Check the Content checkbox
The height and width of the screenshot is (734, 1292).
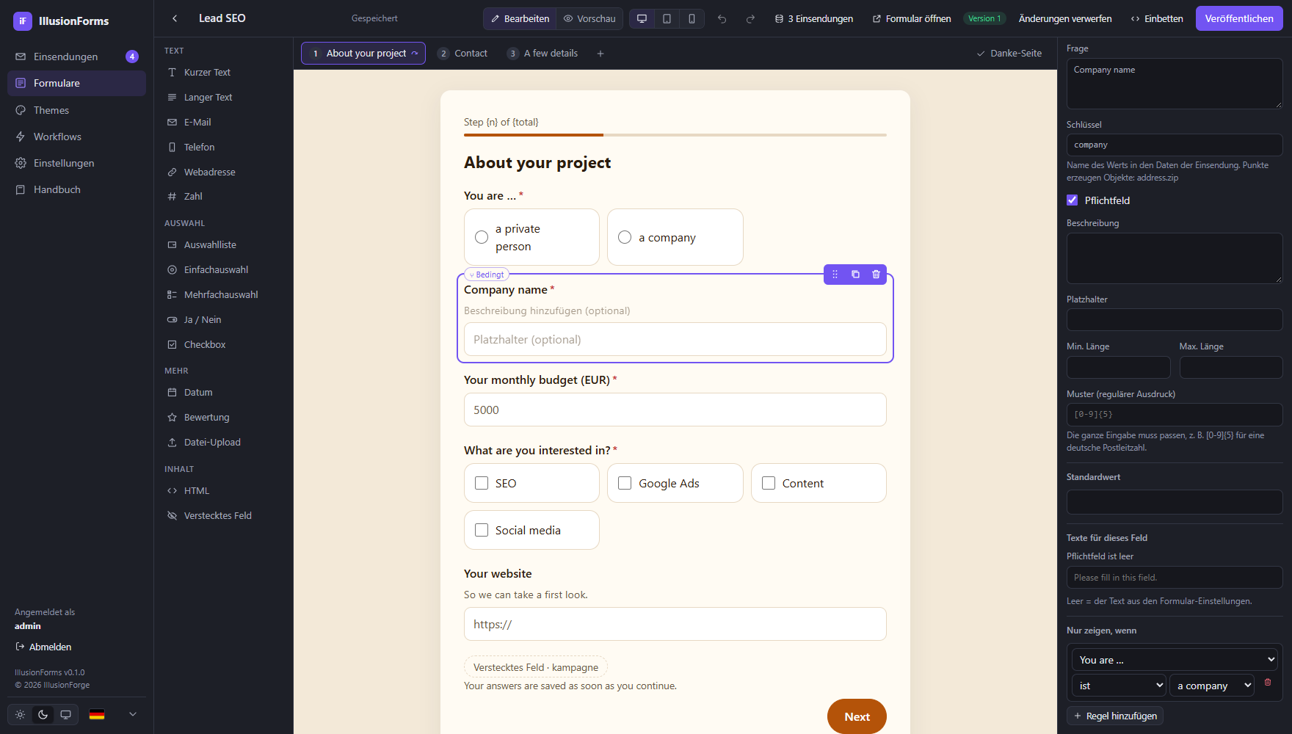[819, 483]
